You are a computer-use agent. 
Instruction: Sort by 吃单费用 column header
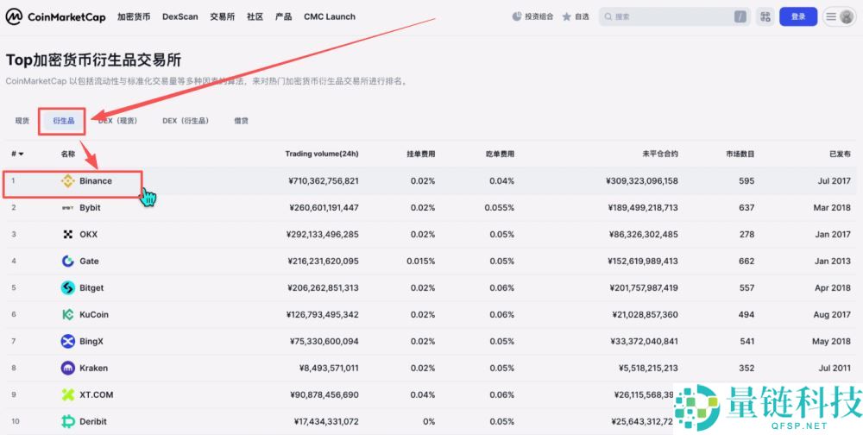(500, 154)
